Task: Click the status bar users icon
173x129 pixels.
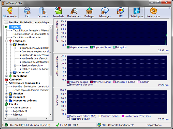Action: 6,125
